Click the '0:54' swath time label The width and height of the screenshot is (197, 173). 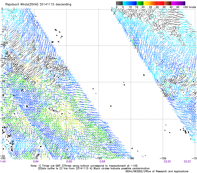36,162
